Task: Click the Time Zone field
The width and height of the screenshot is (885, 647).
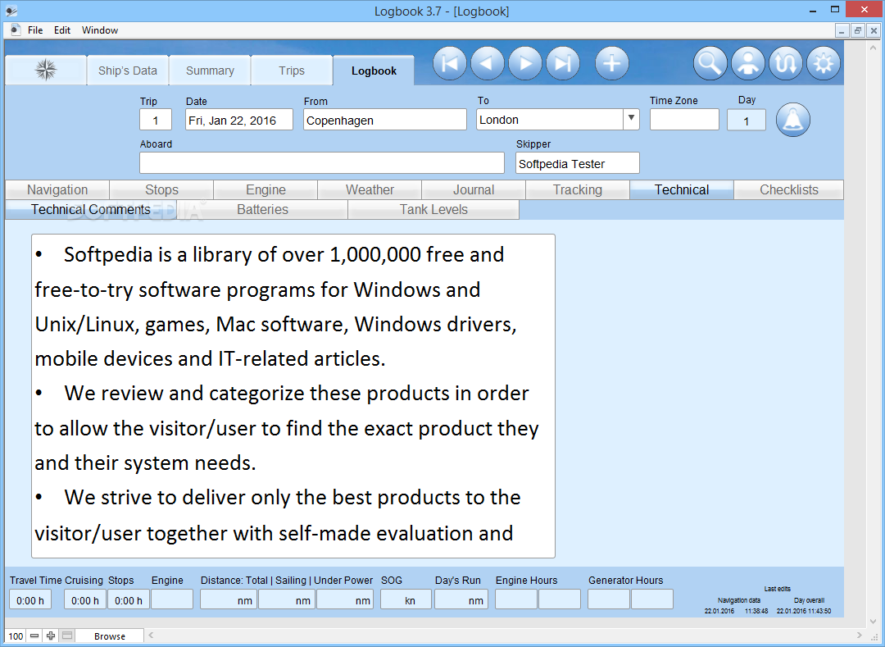Action: [x=684, y=119]
